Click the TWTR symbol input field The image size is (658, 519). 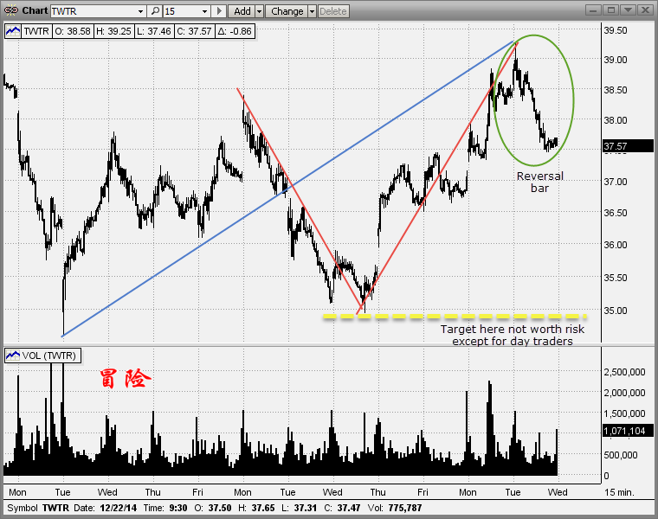pyautogui.click(x=94, y=11)
